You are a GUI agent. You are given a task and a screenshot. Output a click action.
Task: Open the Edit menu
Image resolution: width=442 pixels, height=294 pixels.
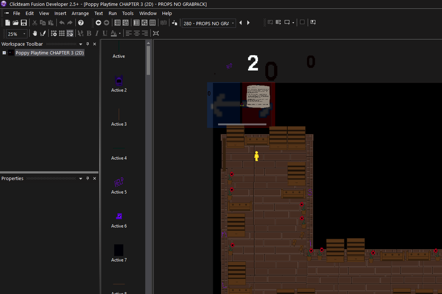[x=29, y=13]
